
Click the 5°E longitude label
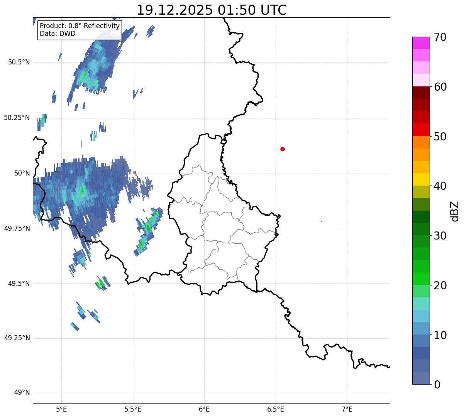click(x=61, y=409)
